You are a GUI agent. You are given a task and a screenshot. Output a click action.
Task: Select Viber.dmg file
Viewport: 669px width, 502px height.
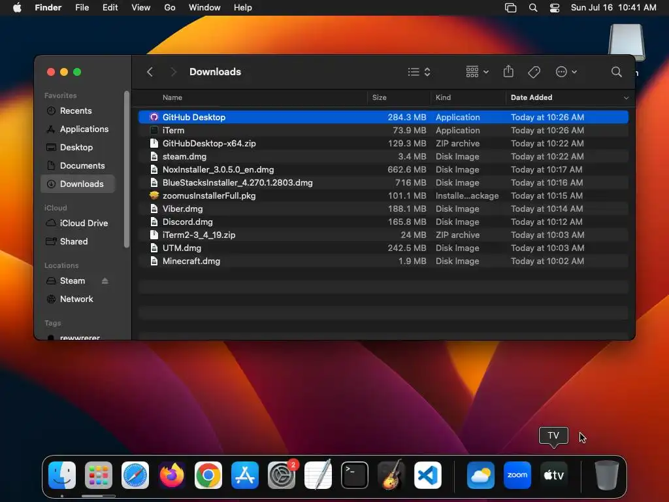(x=383, y=209)
